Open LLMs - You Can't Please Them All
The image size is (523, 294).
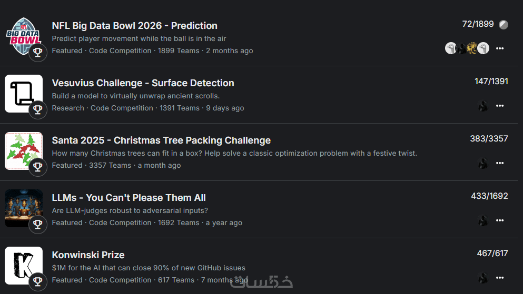(129, 198)
